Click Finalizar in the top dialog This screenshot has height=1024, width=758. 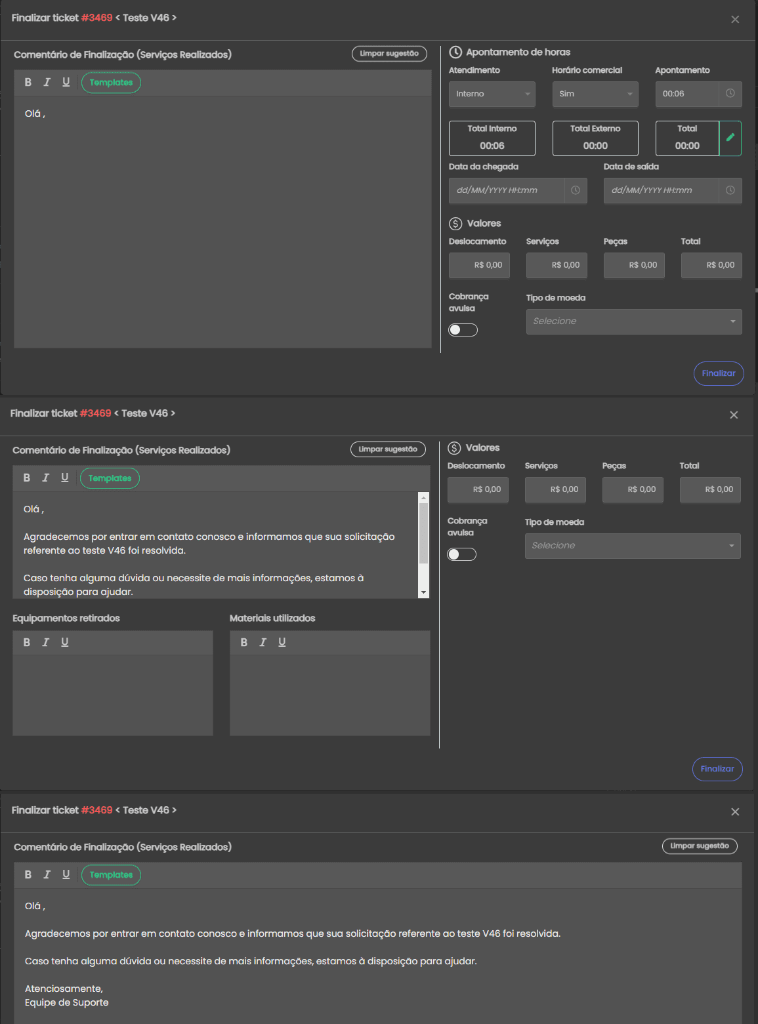pos(719,373)
